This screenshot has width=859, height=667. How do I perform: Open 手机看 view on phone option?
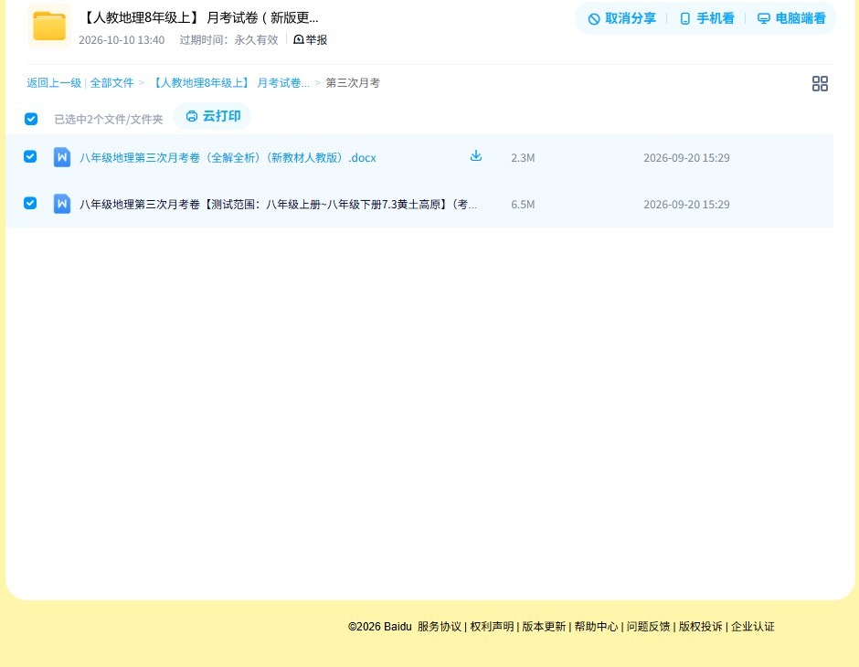click(706, 18)
